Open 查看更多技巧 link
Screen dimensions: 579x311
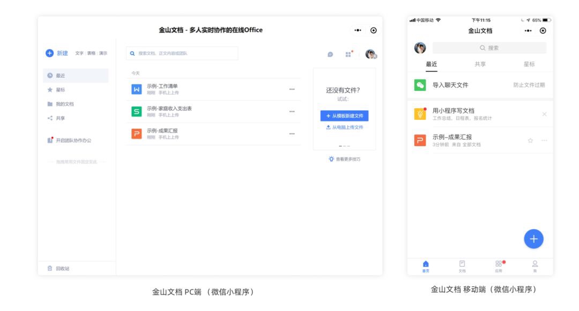click(345, 158)
